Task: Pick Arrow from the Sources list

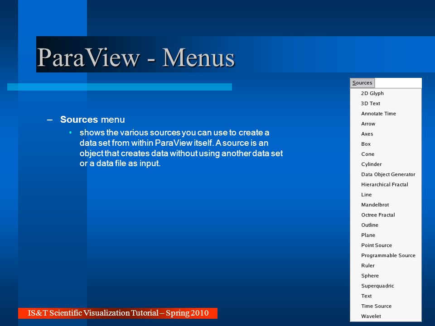Action: pos(386,124)
